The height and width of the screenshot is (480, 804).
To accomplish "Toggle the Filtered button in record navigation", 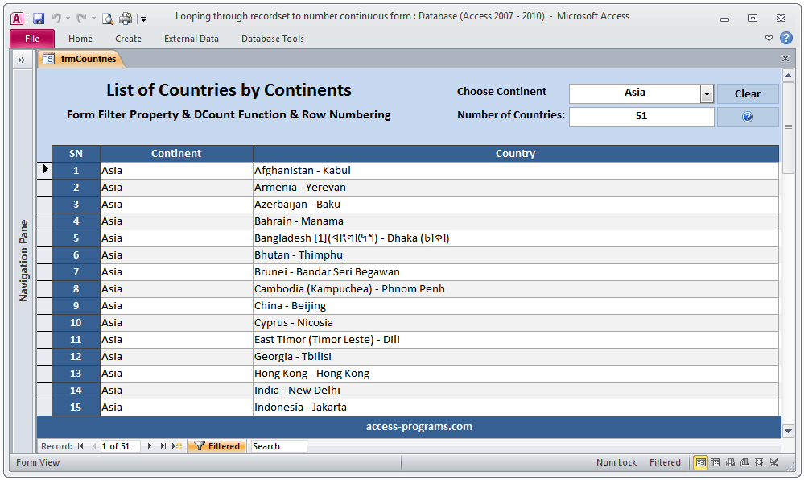I will pos(216,445).
